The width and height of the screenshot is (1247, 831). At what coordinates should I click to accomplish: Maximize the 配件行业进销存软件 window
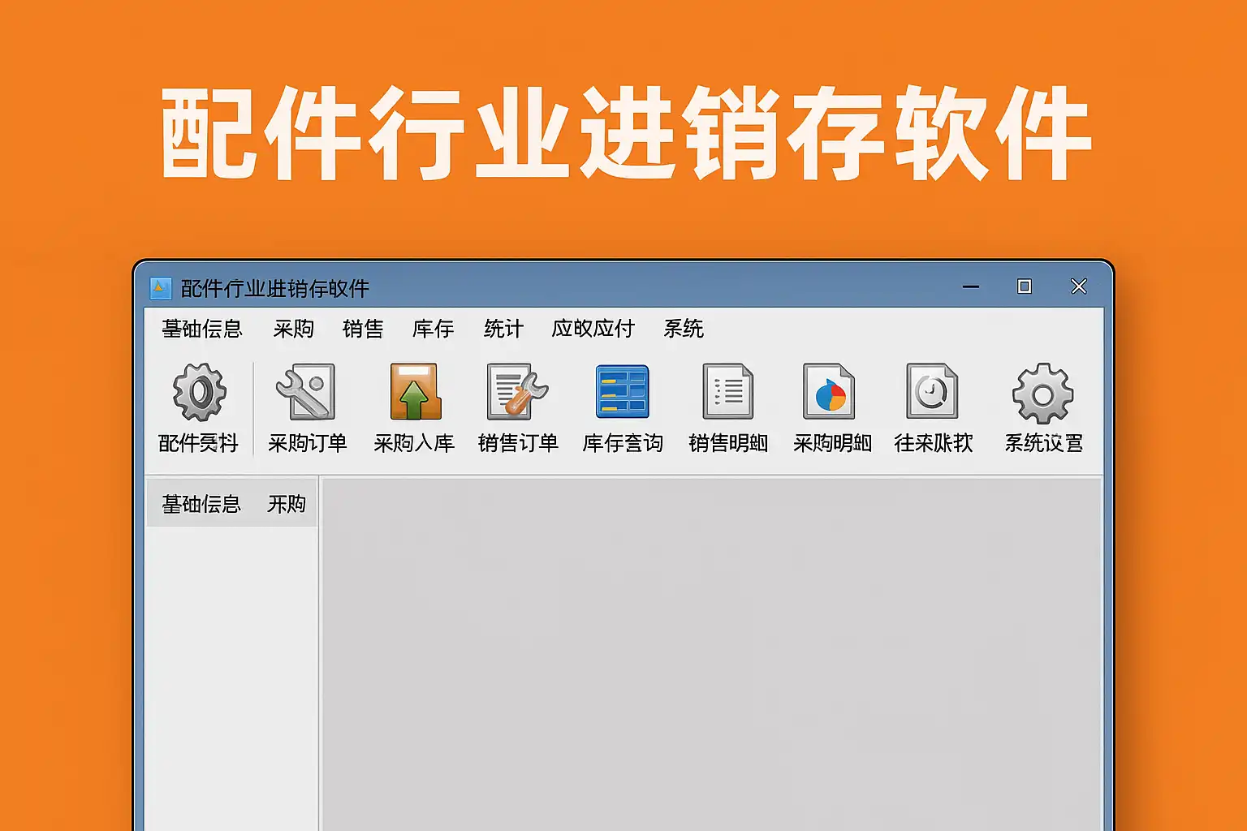tap(1025, 286)
